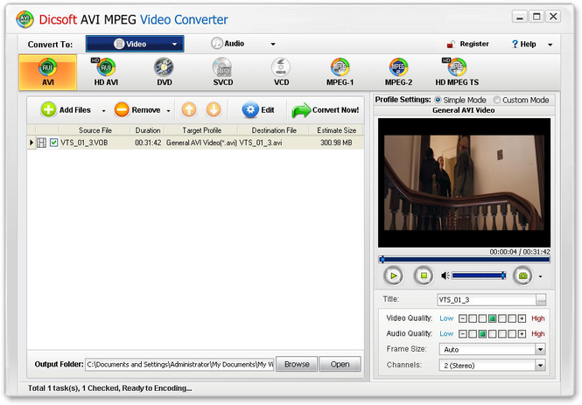Image resolution: width=582 pixels, height=405 pixels.
Task: Click the Open output folder button
Action: [340, 364]
